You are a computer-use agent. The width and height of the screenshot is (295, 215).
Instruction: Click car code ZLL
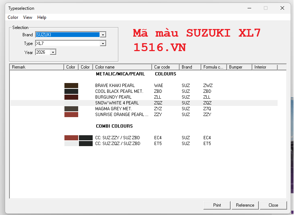click(158, 97)
